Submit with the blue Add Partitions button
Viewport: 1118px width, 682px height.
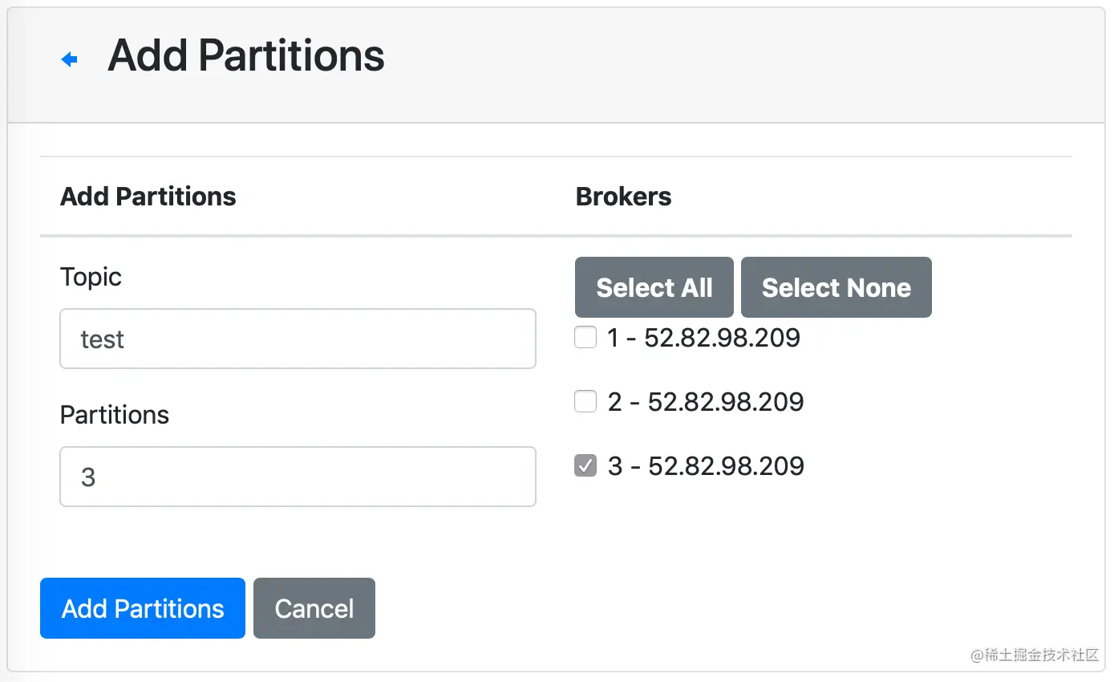143,608
